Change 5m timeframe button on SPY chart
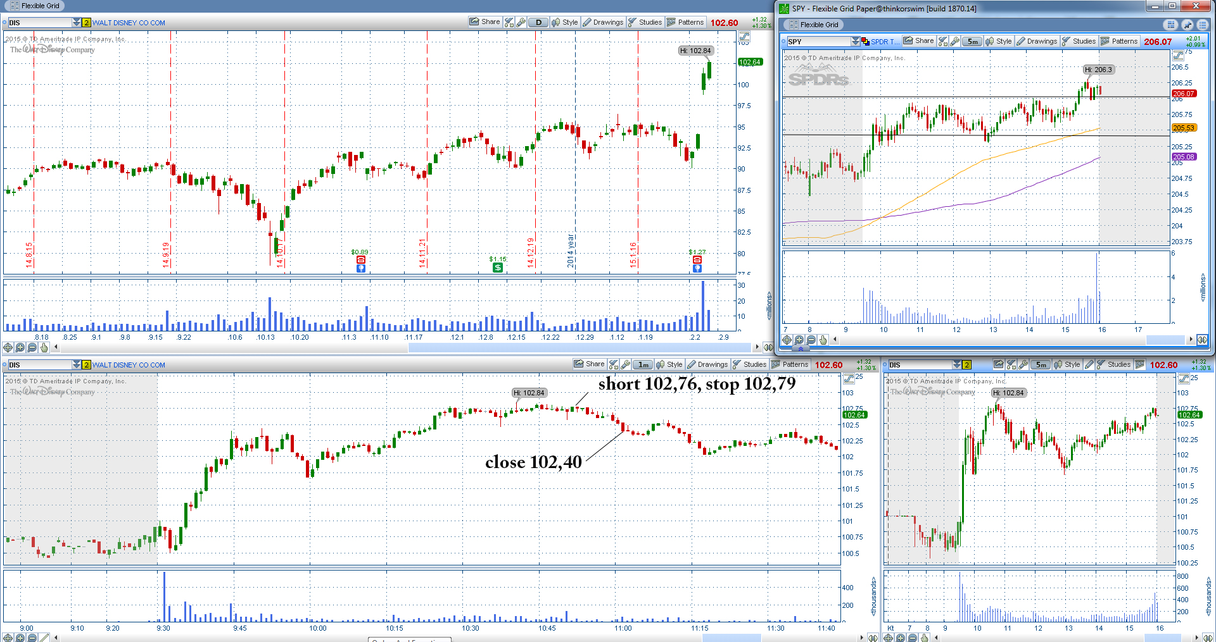Image resolution: width=1216 pixels, height=642 pixels. pos(972,41)
